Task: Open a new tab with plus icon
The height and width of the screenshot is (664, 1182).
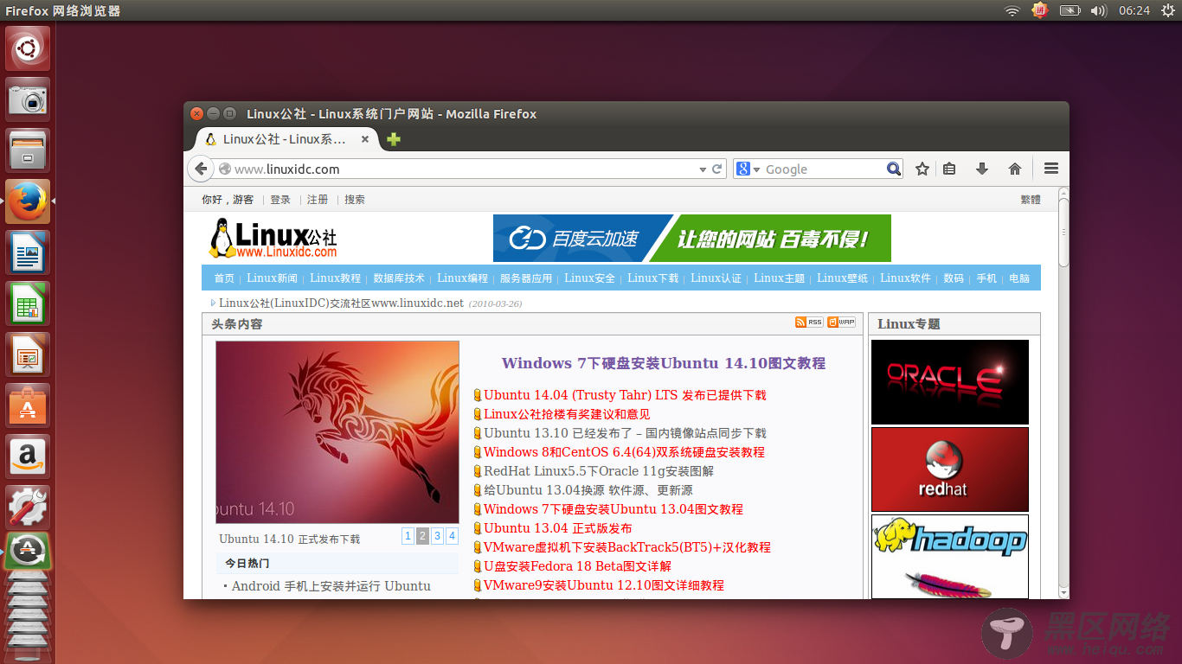Action: pos(394,139)
